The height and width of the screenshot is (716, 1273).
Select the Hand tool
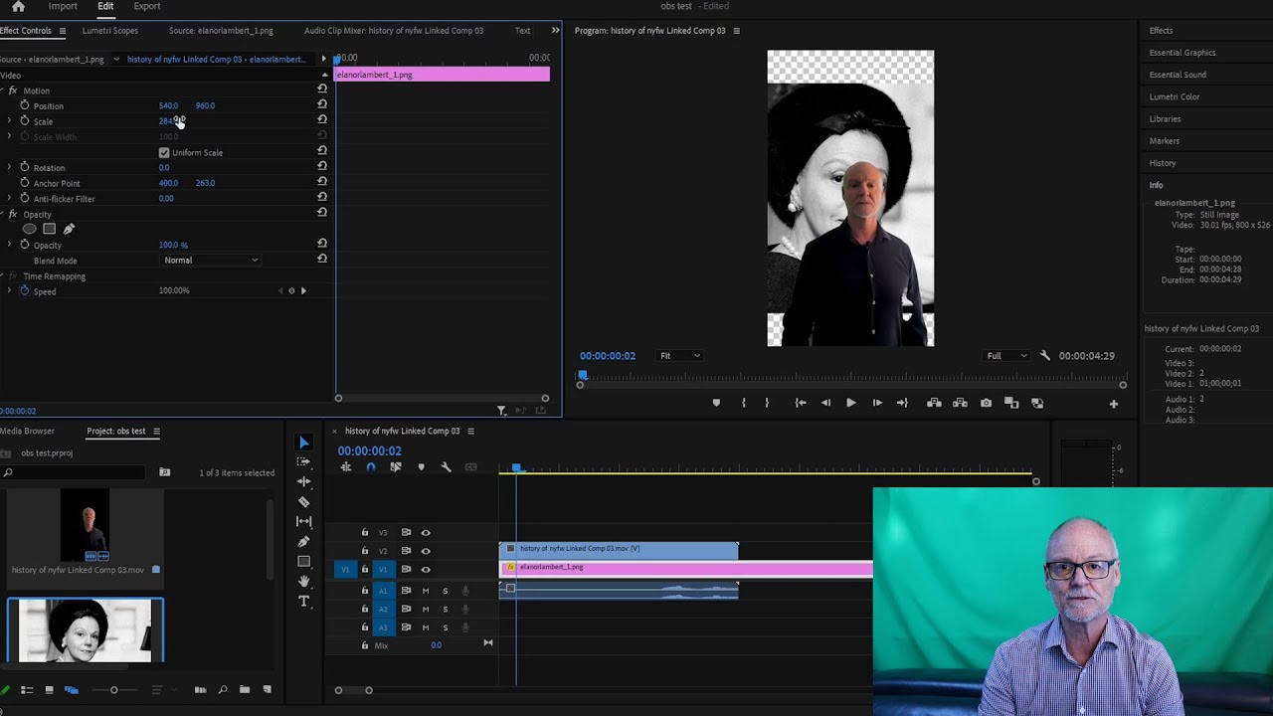pos(304,581)
